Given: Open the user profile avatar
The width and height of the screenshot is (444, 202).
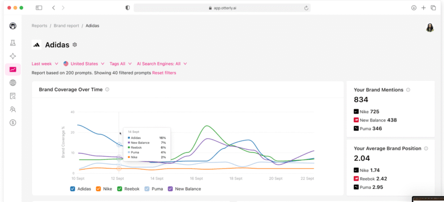Looking at the screenshot, I should [x=430, y=27].
